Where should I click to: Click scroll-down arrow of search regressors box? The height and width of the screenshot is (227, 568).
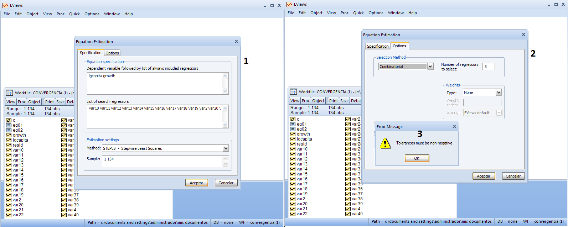pyautogui.click(x=225, y=125)
